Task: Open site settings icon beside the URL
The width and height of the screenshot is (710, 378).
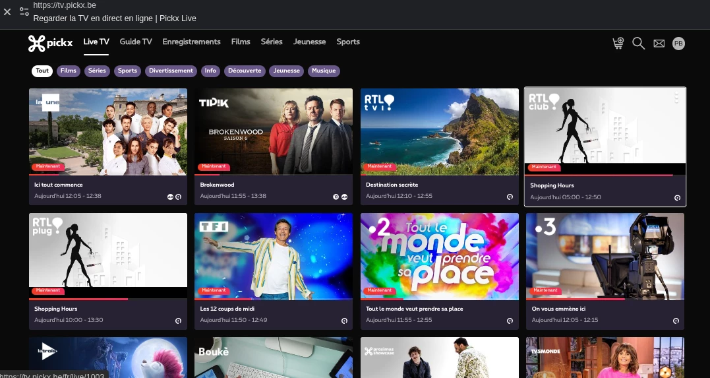Action: click(24, 12)
